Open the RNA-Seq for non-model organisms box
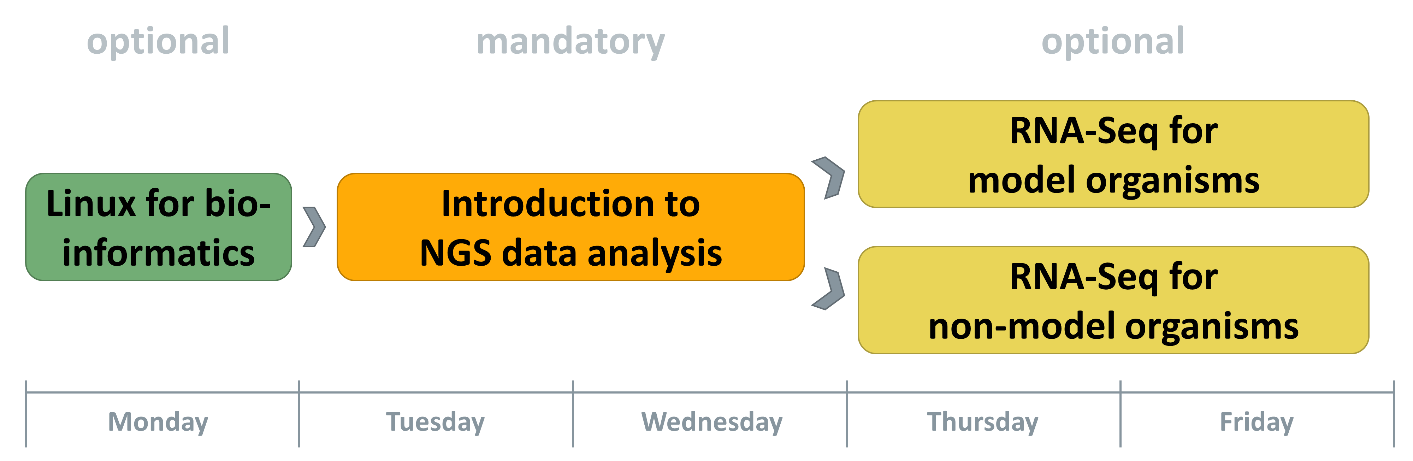This screenshot has width=1413, height=461. pos(1113,300)
